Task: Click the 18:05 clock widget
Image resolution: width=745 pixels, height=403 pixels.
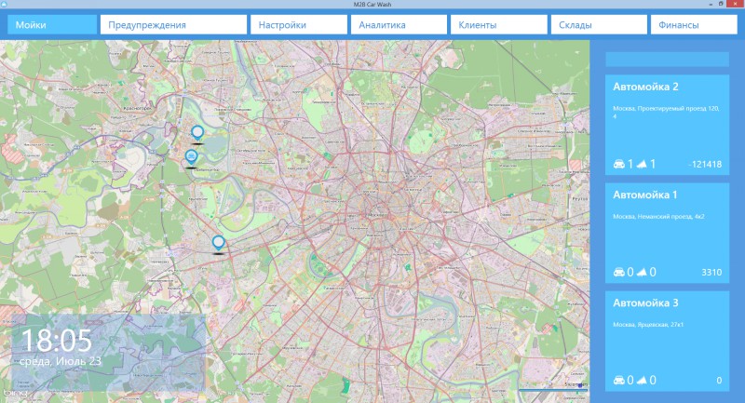Action: pos(108,353)
